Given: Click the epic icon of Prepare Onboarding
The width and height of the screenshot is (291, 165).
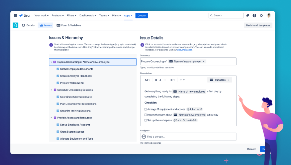Looking at the screenshot, I should (x=55, y=62).
